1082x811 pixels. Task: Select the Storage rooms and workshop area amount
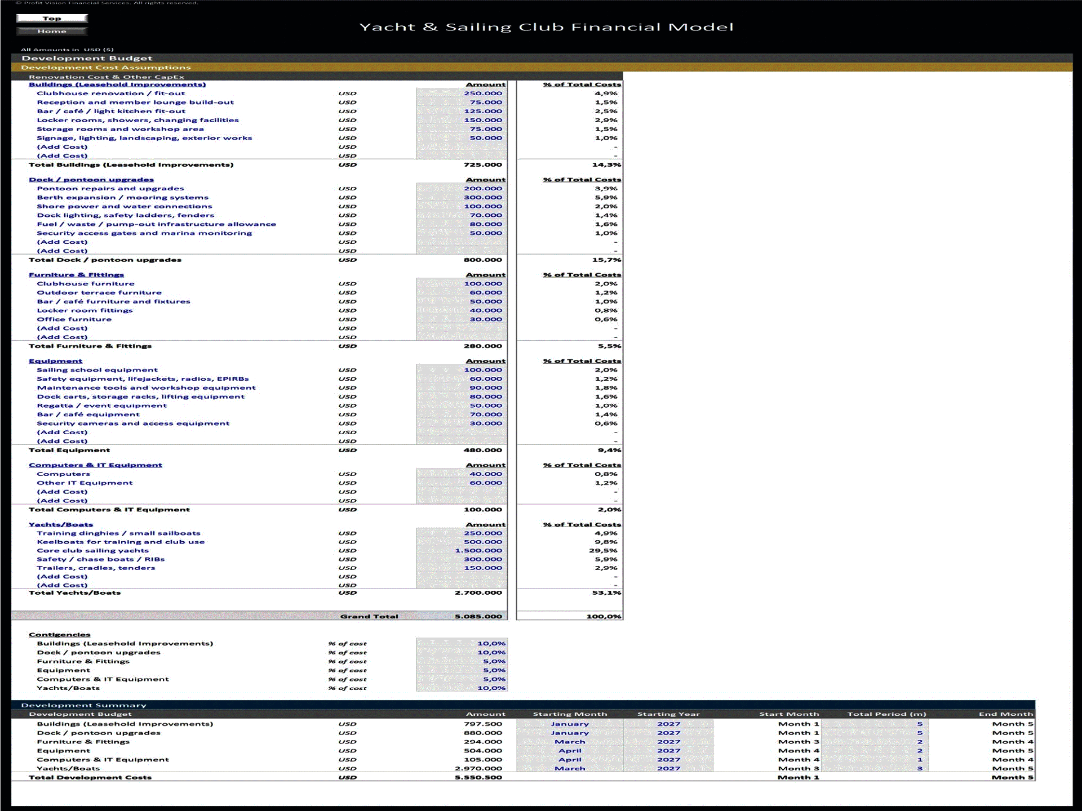coord(462,129)
